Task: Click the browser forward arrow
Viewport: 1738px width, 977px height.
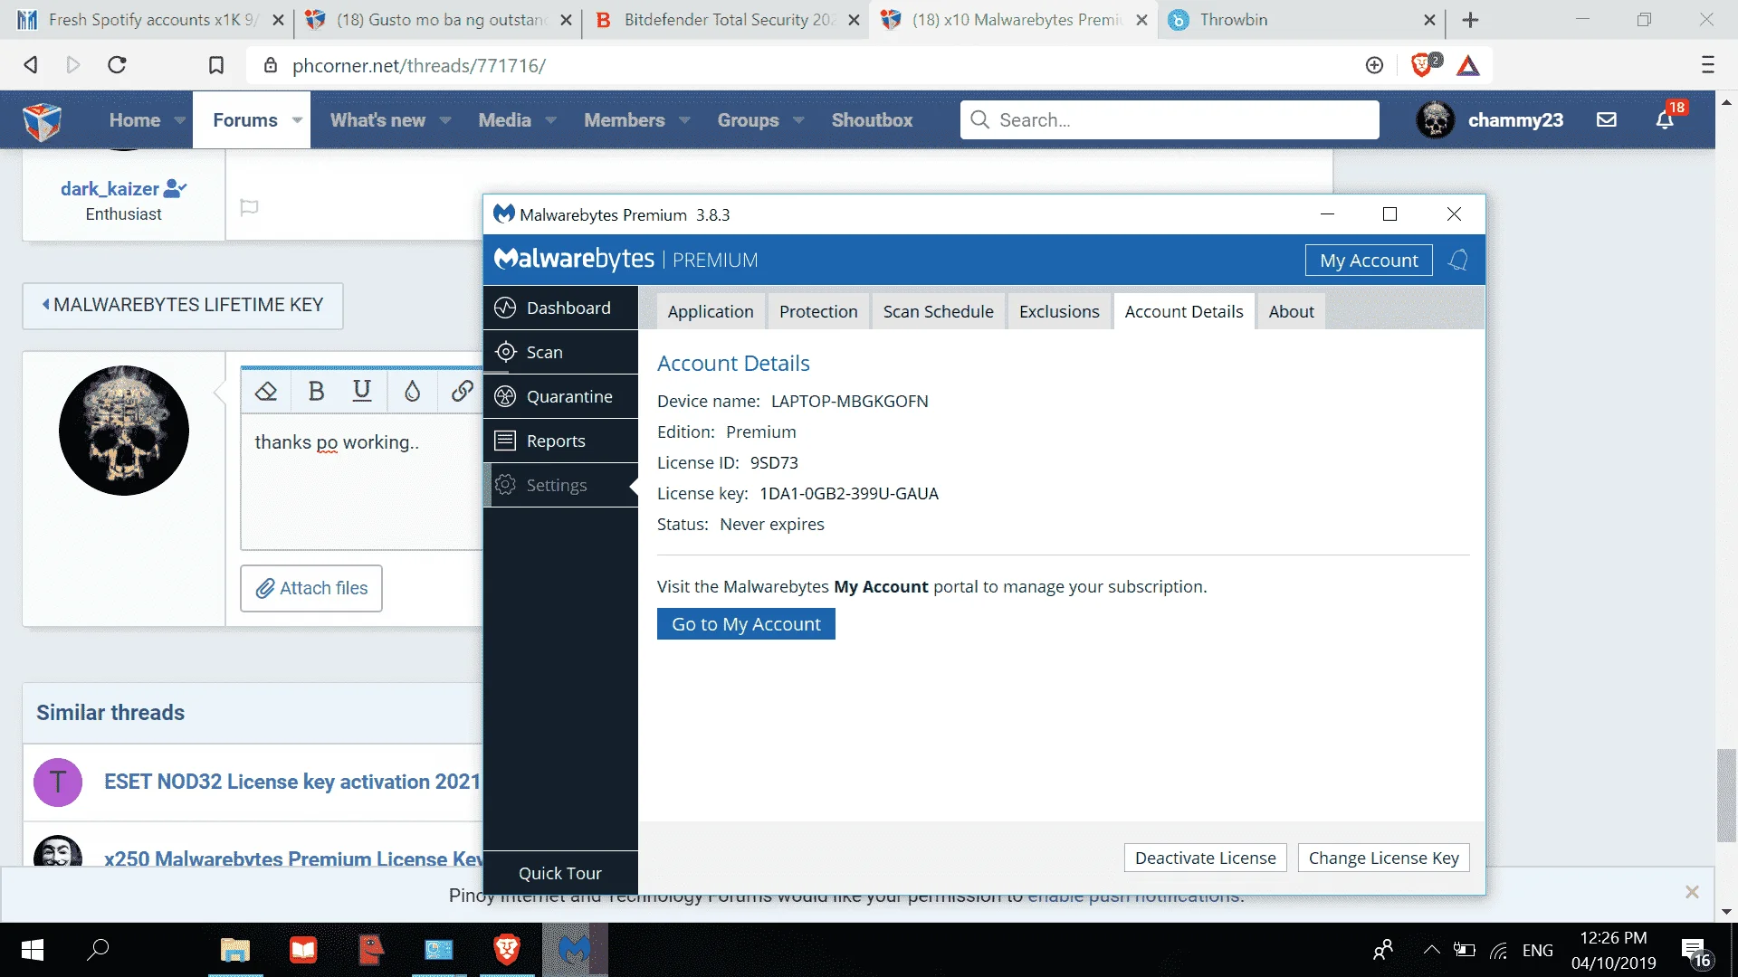Action: tap(73, 65)
